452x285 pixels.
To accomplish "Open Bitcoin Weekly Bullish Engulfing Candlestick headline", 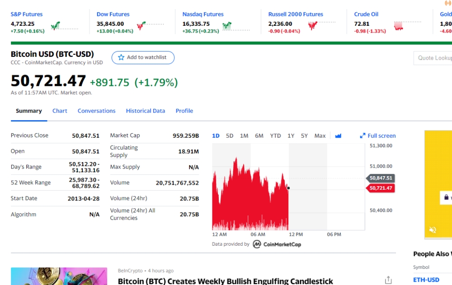I will pos(226,281).
